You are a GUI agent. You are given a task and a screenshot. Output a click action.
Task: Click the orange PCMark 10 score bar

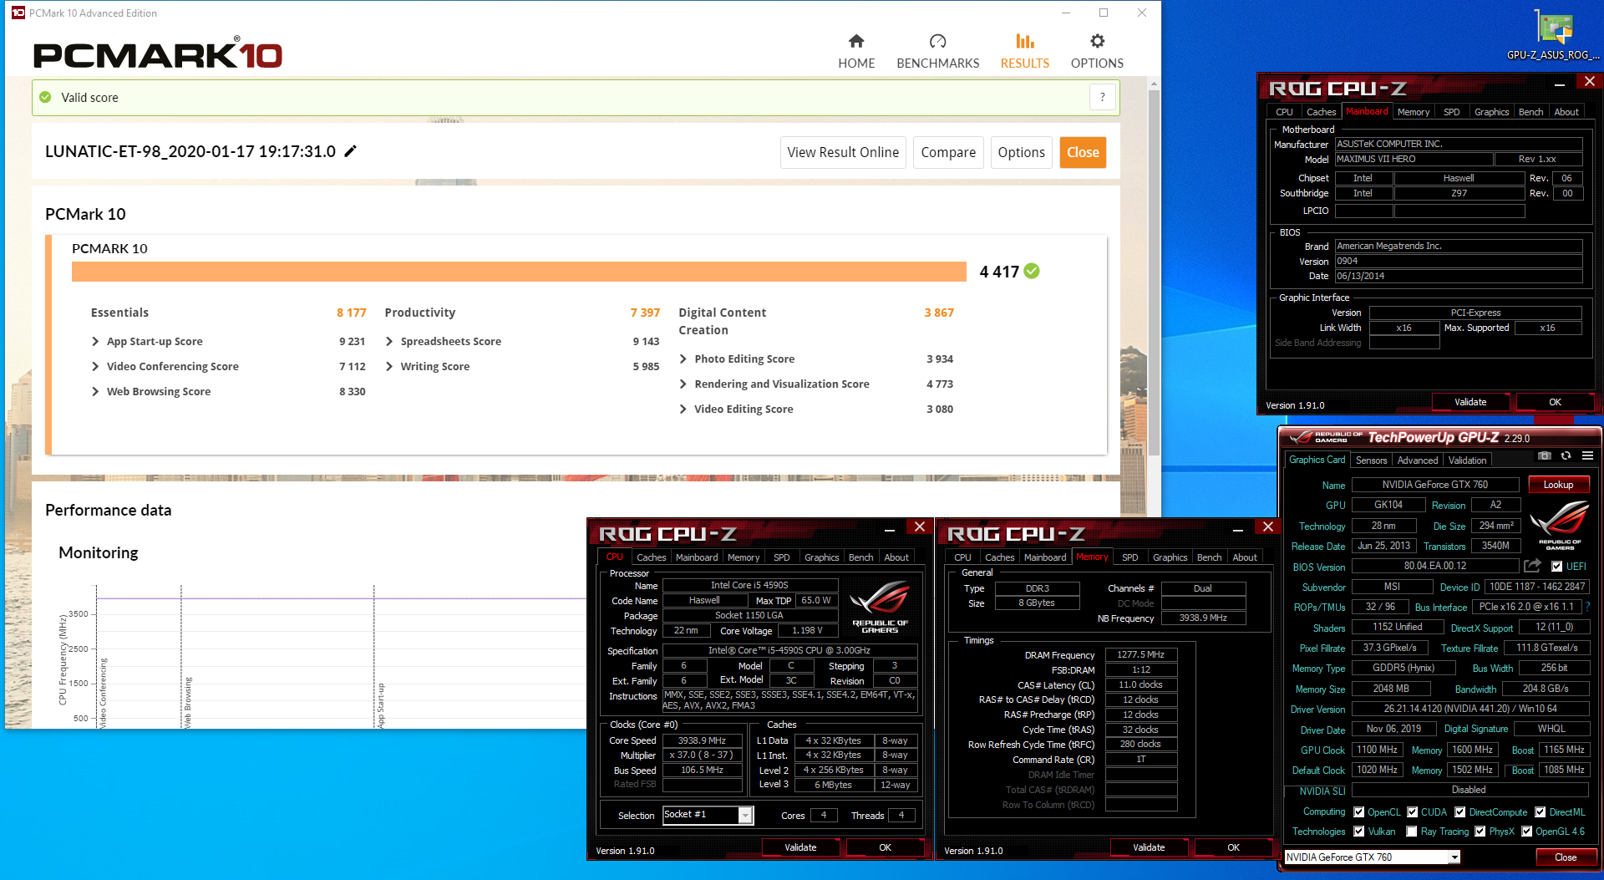click(519, 272)
